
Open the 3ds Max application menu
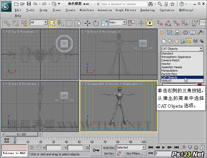pyautogui.click(x=6, y=7)
